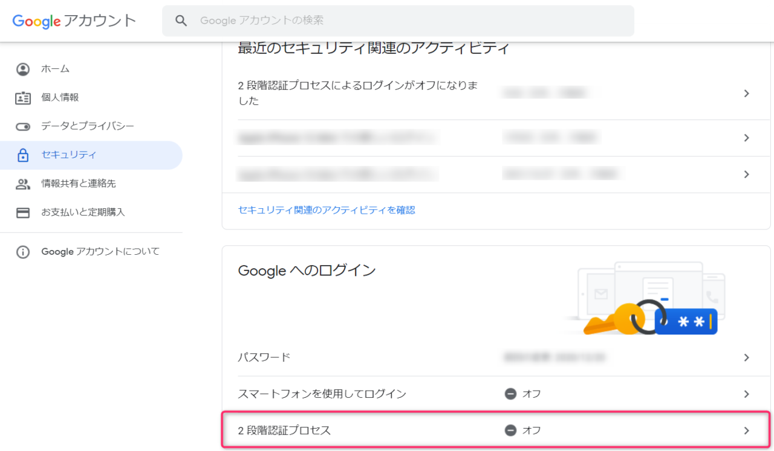
Task: Click the 個人情報 ID card icon
Action: point(23,98)
